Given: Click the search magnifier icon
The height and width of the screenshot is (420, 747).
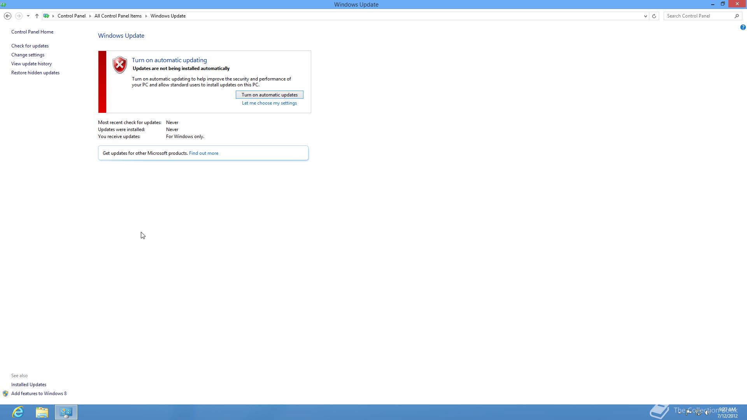Looking at the screenshot, I should [736, 16].
